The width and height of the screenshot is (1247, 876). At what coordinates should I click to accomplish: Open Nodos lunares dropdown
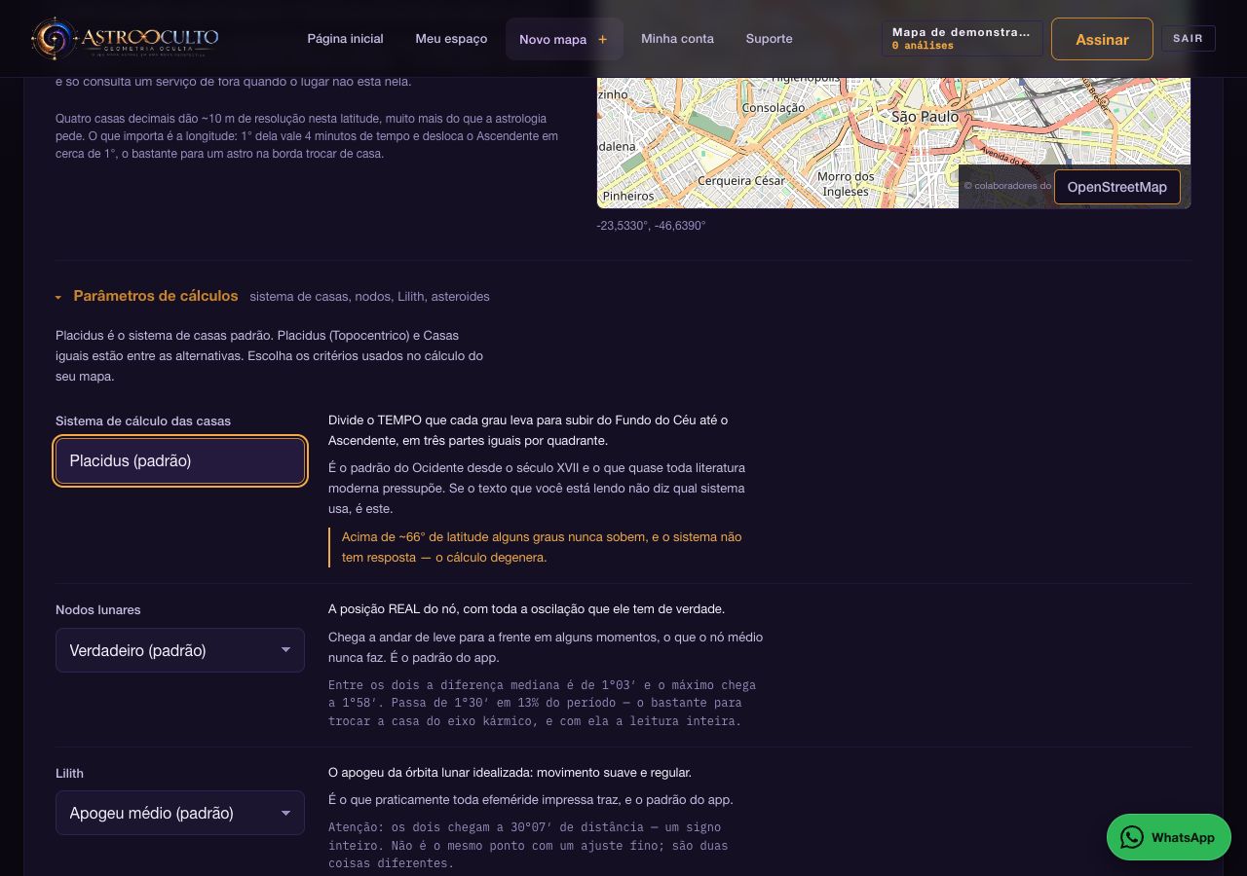tap(180, 650)
